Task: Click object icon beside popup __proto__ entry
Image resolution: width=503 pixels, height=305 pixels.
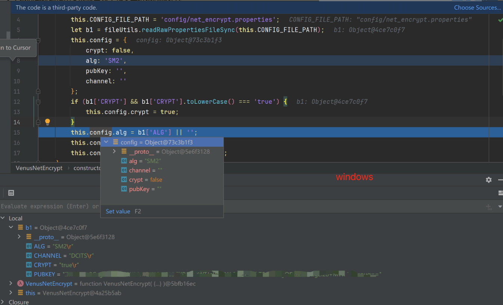Action: coord(124,152)
